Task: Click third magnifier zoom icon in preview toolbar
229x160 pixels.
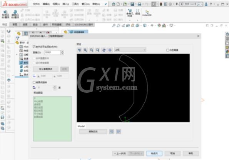Action: pos(97,50)
